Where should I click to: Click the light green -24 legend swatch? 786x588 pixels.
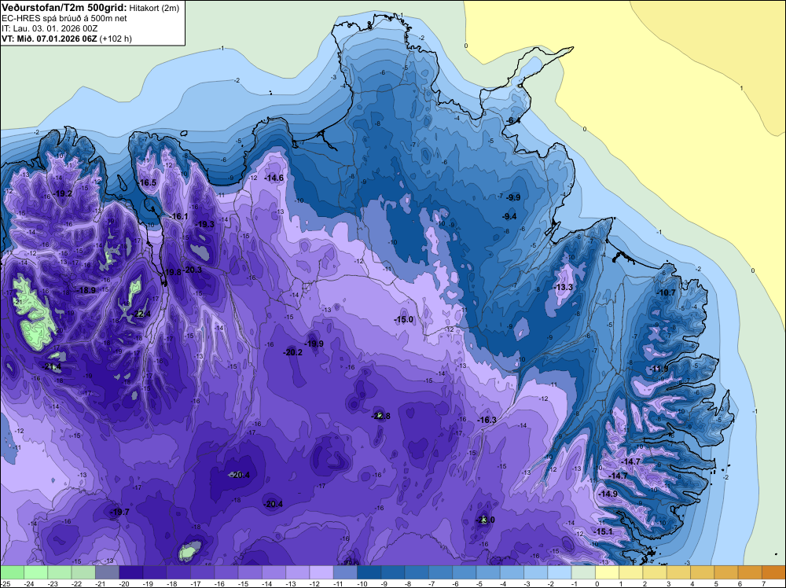pyautogui.click(x=35, y=572)
